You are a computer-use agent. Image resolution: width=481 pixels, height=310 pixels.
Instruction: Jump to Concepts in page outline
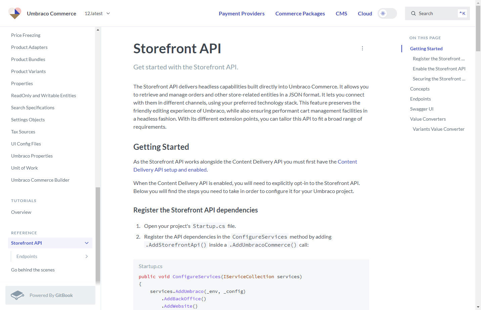coord(420,89)
